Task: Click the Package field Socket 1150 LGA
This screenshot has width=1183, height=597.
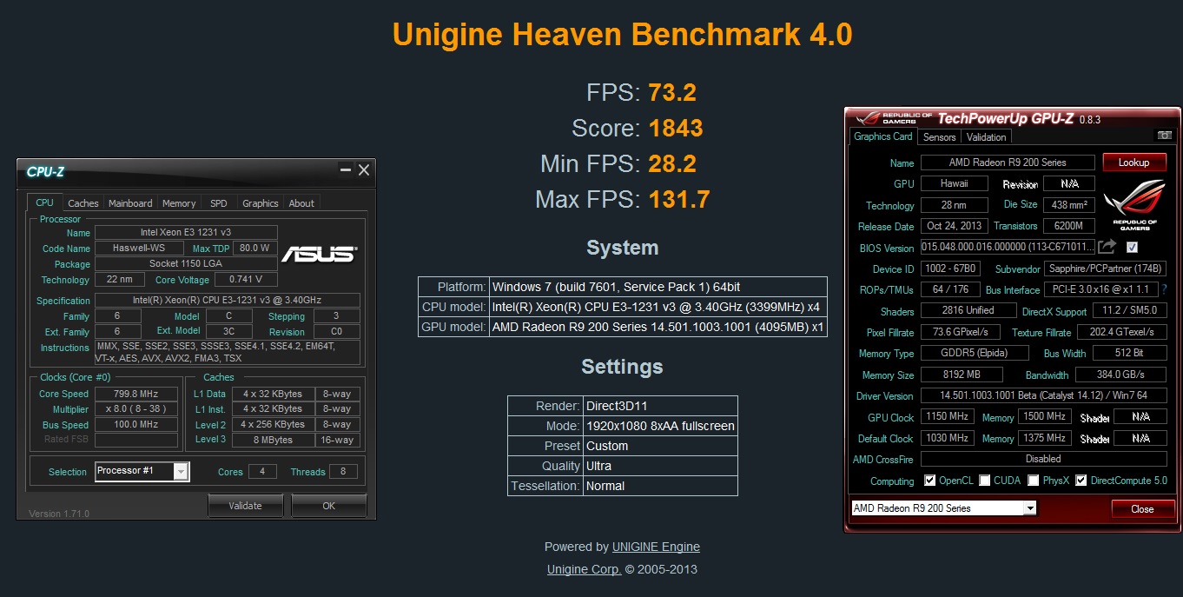Action: pyautogui.click(x=186, y=263)
